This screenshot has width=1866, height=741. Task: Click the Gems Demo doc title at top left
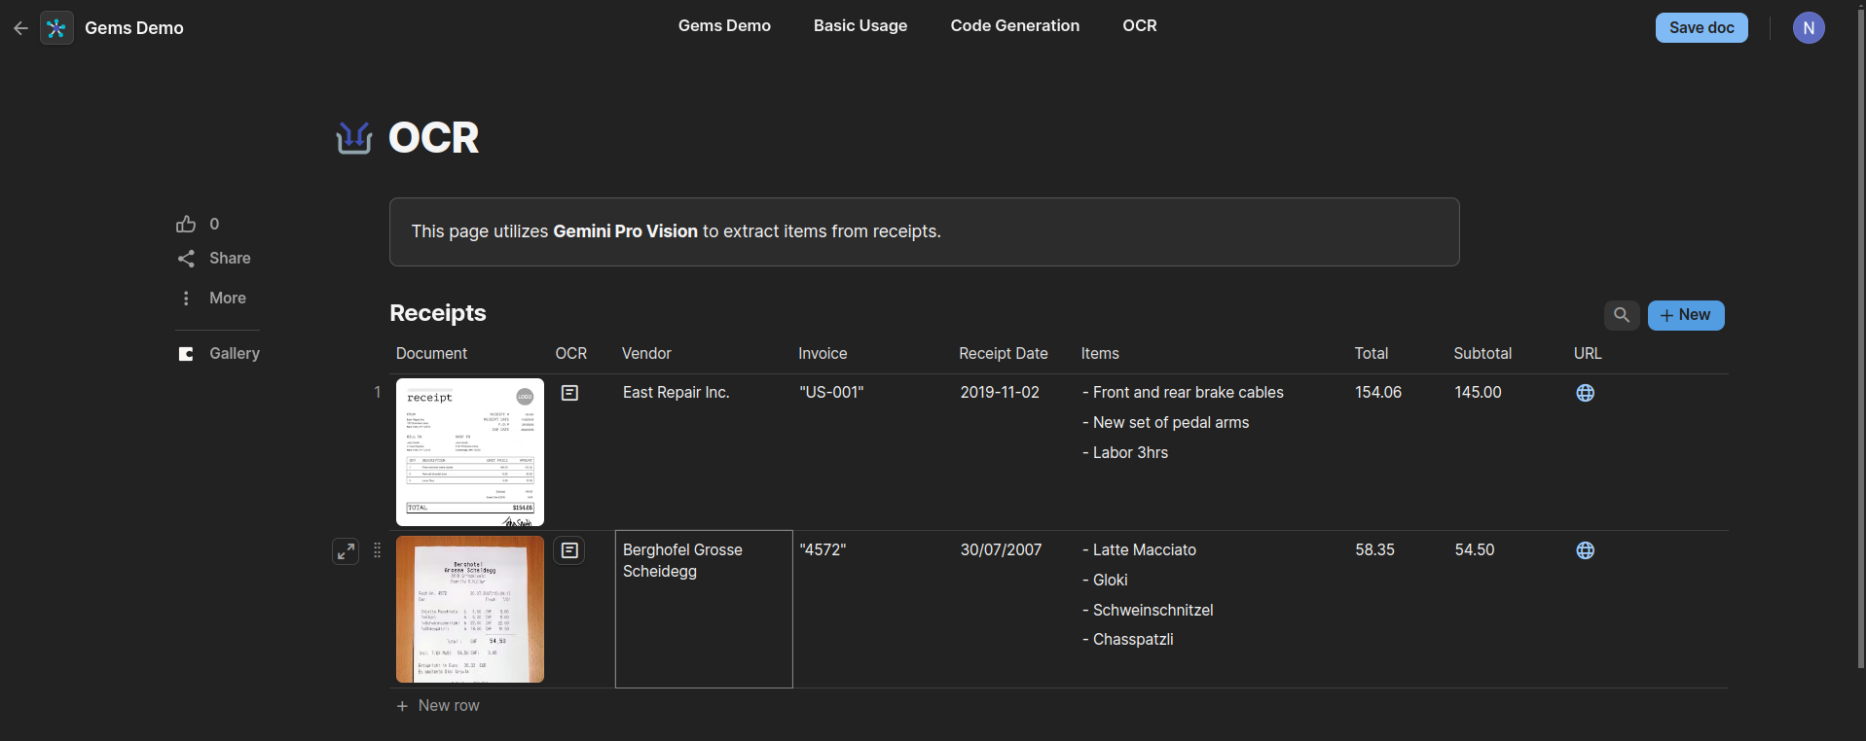point(134,28)
